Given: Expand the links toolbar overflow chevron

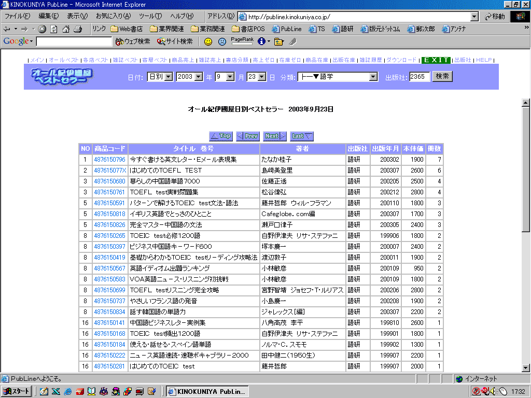Looking at the screenshot, I should [527, 27].
